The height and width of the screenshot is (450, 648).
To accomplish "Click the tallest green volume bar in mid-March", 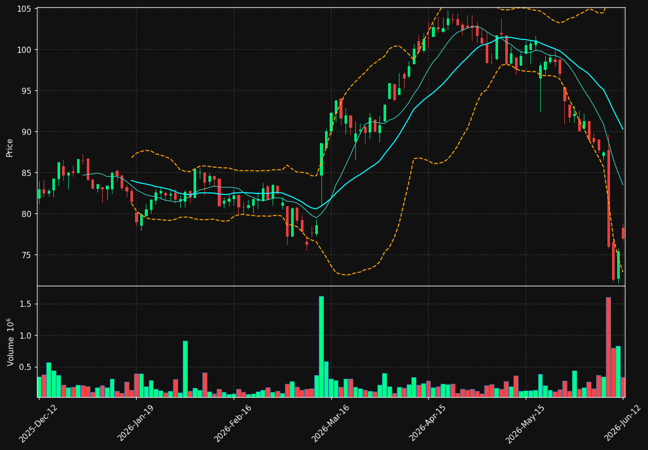I will (321, 346).
